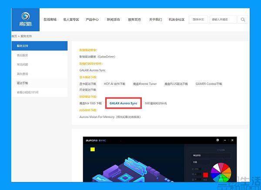Go to 机友会社区 in navigation bar
Image resolution: width=261 pixels, height=190 pixels.
click(x=176, y=20)
